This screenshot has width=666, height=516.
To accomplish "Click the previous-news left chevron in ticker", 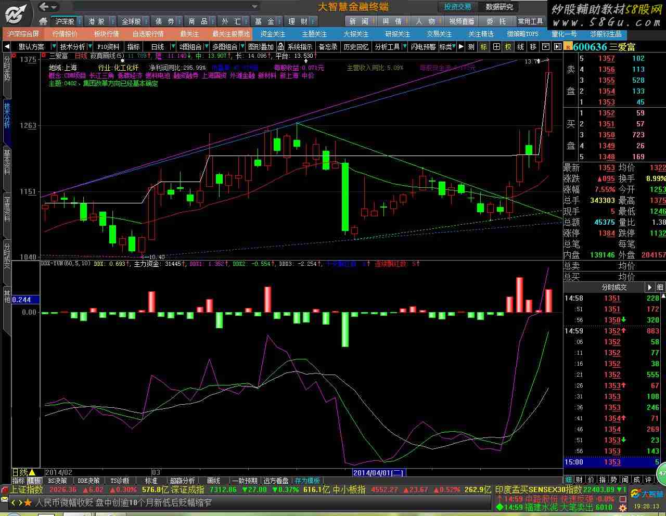I will coord(14,502).
